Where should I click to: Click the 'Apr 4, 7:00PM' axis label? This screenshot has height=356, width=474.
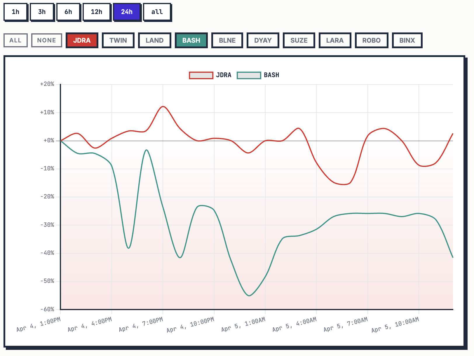141,324
